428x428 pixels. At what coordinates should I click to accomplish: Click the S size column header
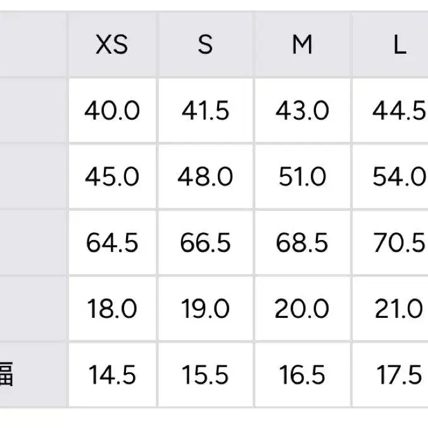[205, 46]
